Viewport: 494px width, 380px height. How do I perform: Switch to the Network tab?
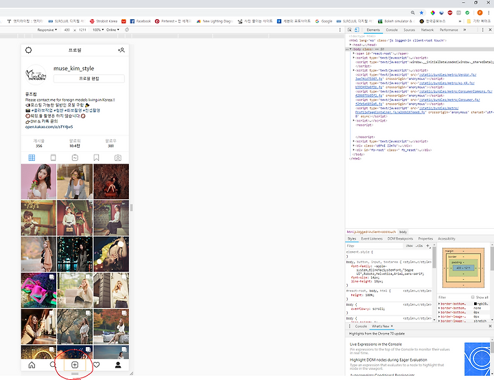[427, 30]
